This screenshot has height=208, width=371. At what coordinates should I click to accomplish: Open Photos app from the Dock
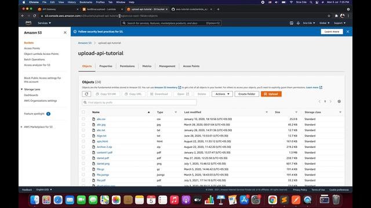click(116, 200)
